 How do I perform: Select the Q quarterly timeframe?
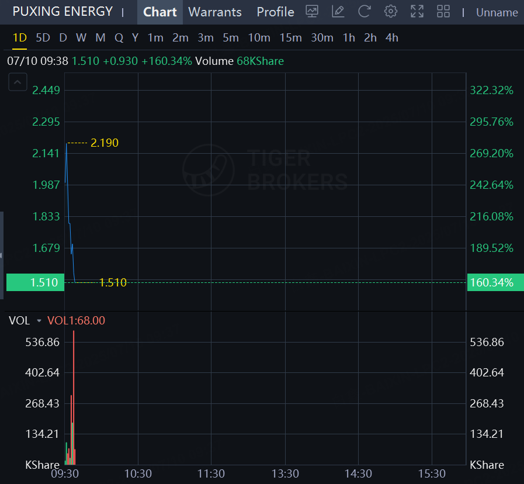click(x=119, y=38)
